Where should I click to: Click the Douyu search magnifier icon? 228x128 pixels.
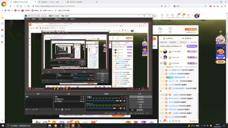click(x=155, y=16)
